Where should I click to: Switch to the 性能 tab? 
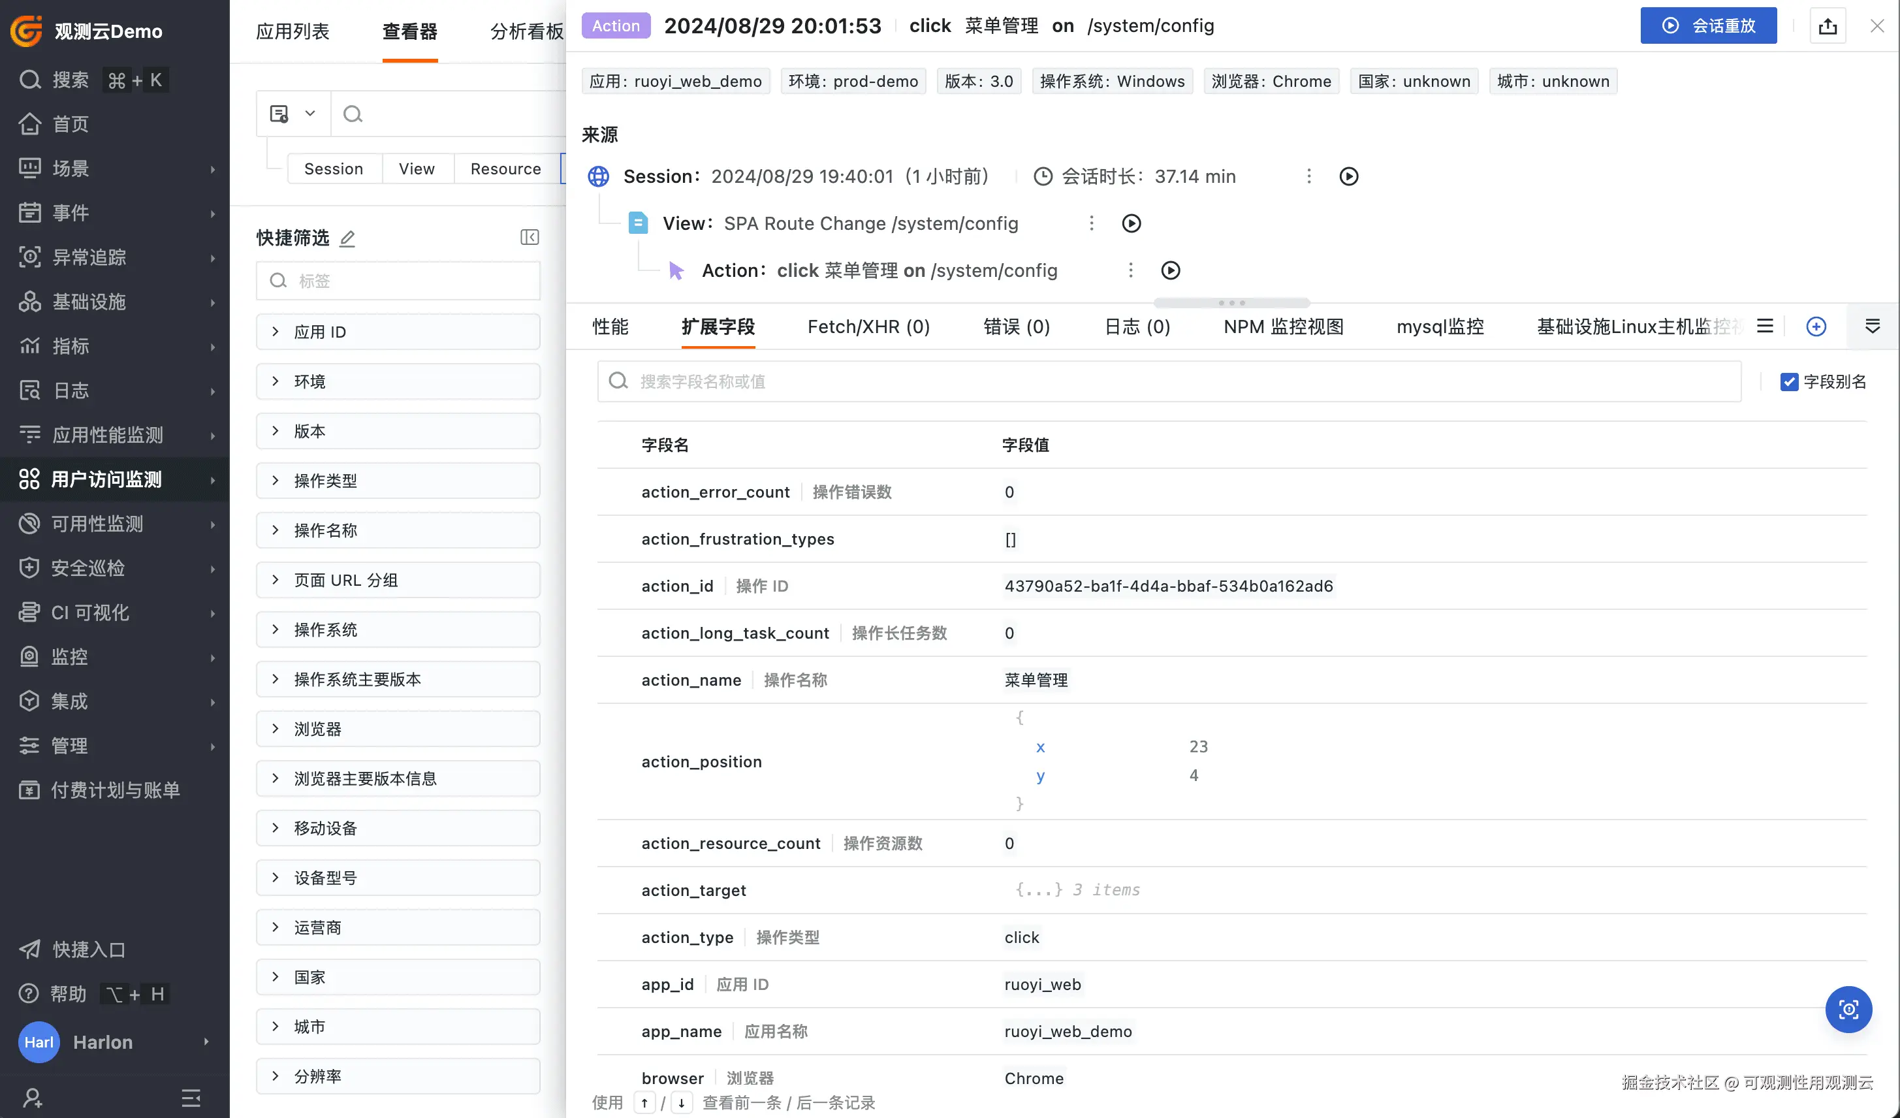(x=610, y=327)
